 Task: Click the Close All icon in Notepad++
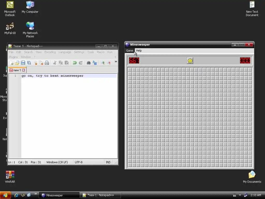[41, 63]
